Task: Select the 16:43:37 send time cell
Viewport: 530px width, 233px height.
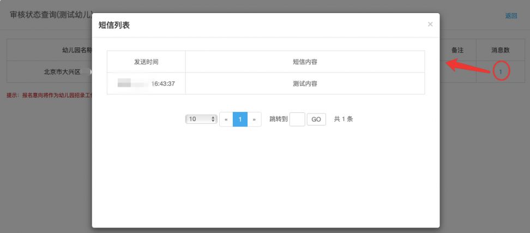Action: click(146, 83)
